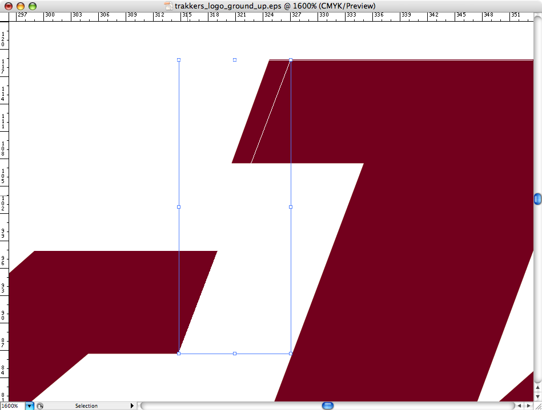Zoom the window with green button
This screenshot has width=542, height=410.
click(33, 6)
